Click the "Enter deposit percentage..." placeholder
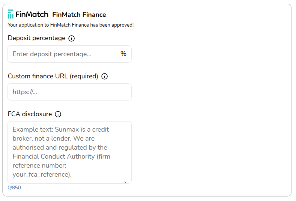Screen dimensions: 296x201 click(x=52, y=54)
